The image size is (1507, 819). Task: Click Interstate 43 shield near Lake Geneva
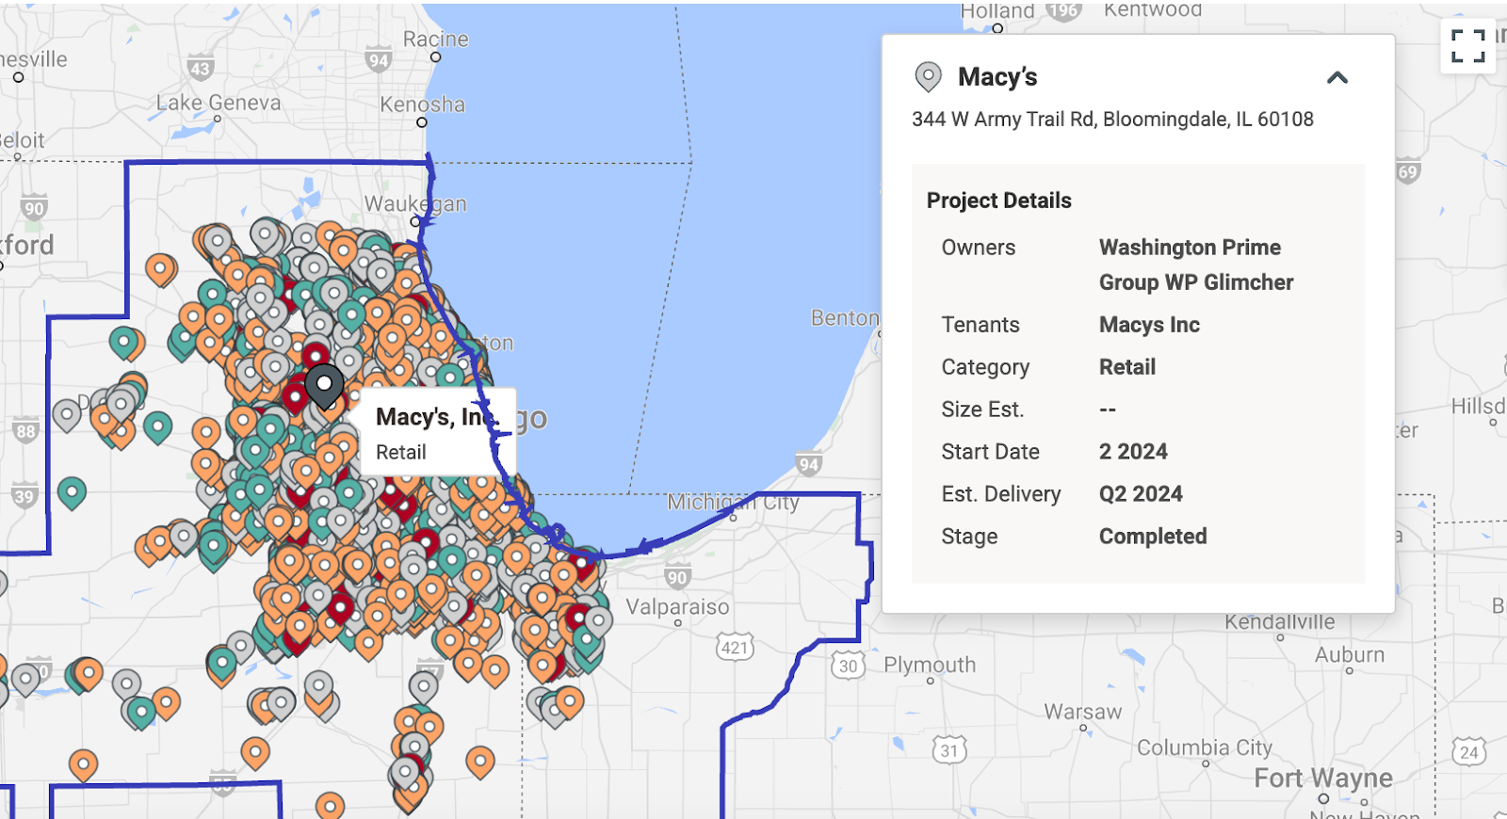click(x=200, y=69)
